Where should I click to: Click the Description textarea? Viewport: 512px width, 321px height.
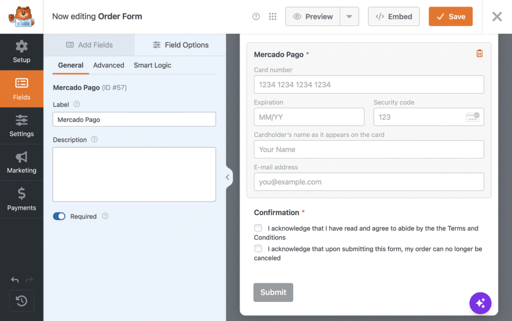click(x=134, y=174)
